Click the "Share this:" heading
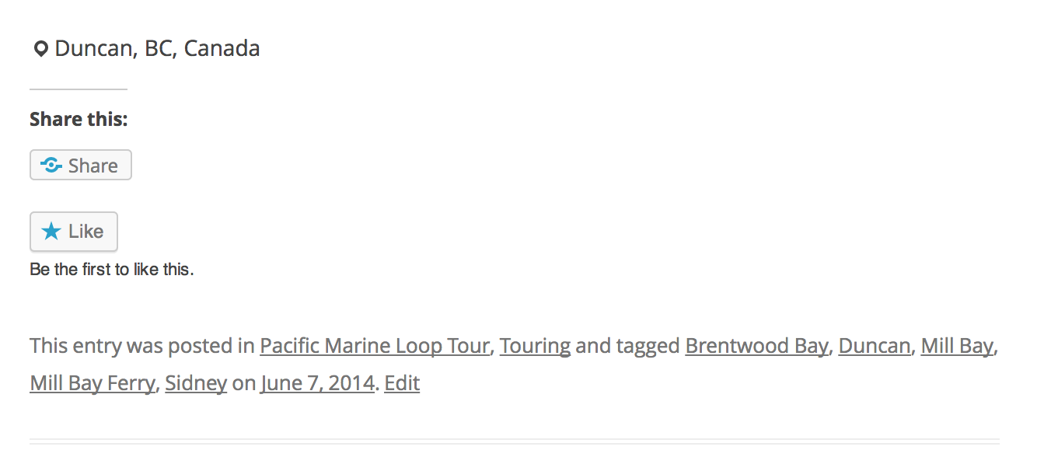Viewport: 1051px width, 471px height. click(x=79, y=120)
